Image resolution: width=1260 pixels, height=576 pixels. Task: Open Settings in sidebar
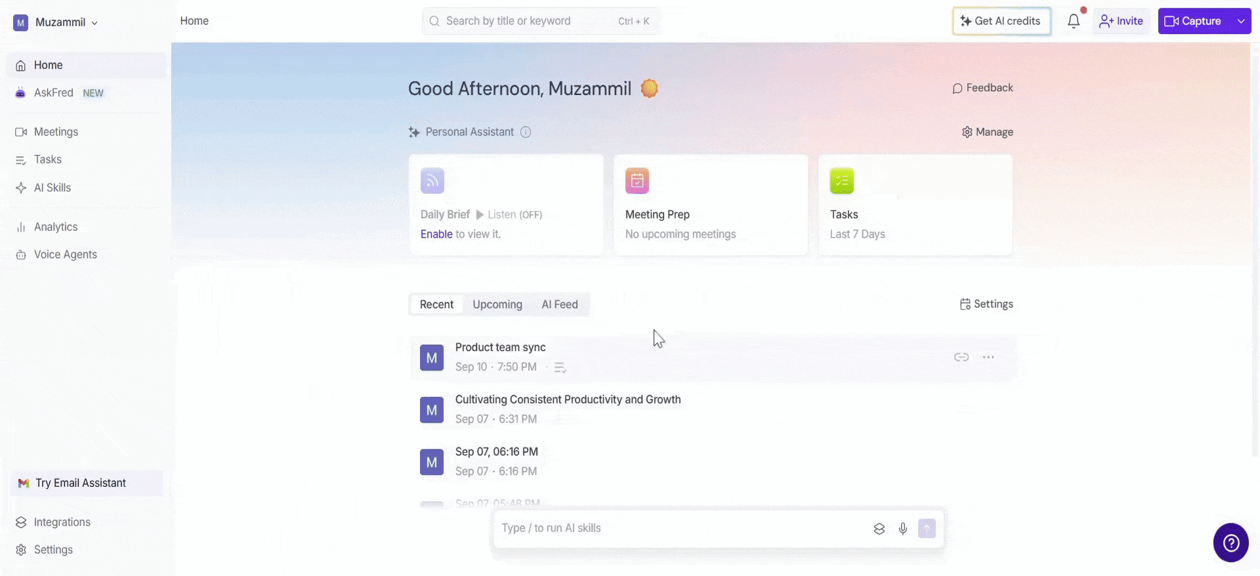point(87,550)
